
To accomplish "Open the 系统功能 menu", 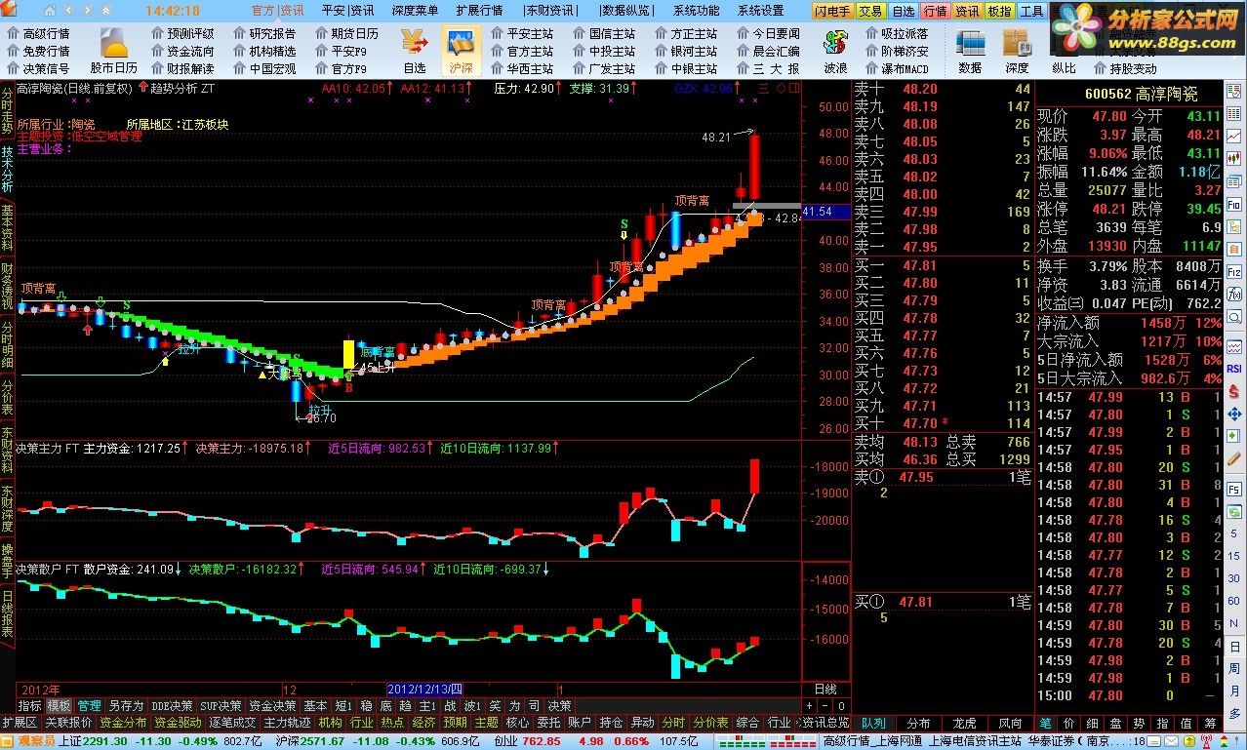I will point(696,11).
